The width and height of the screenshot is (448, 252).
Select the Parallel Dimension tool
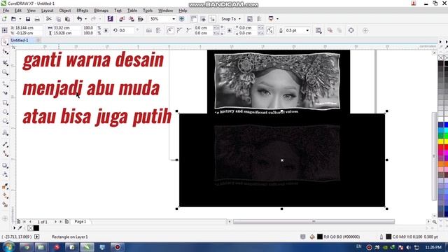click(x=5, y=144)
